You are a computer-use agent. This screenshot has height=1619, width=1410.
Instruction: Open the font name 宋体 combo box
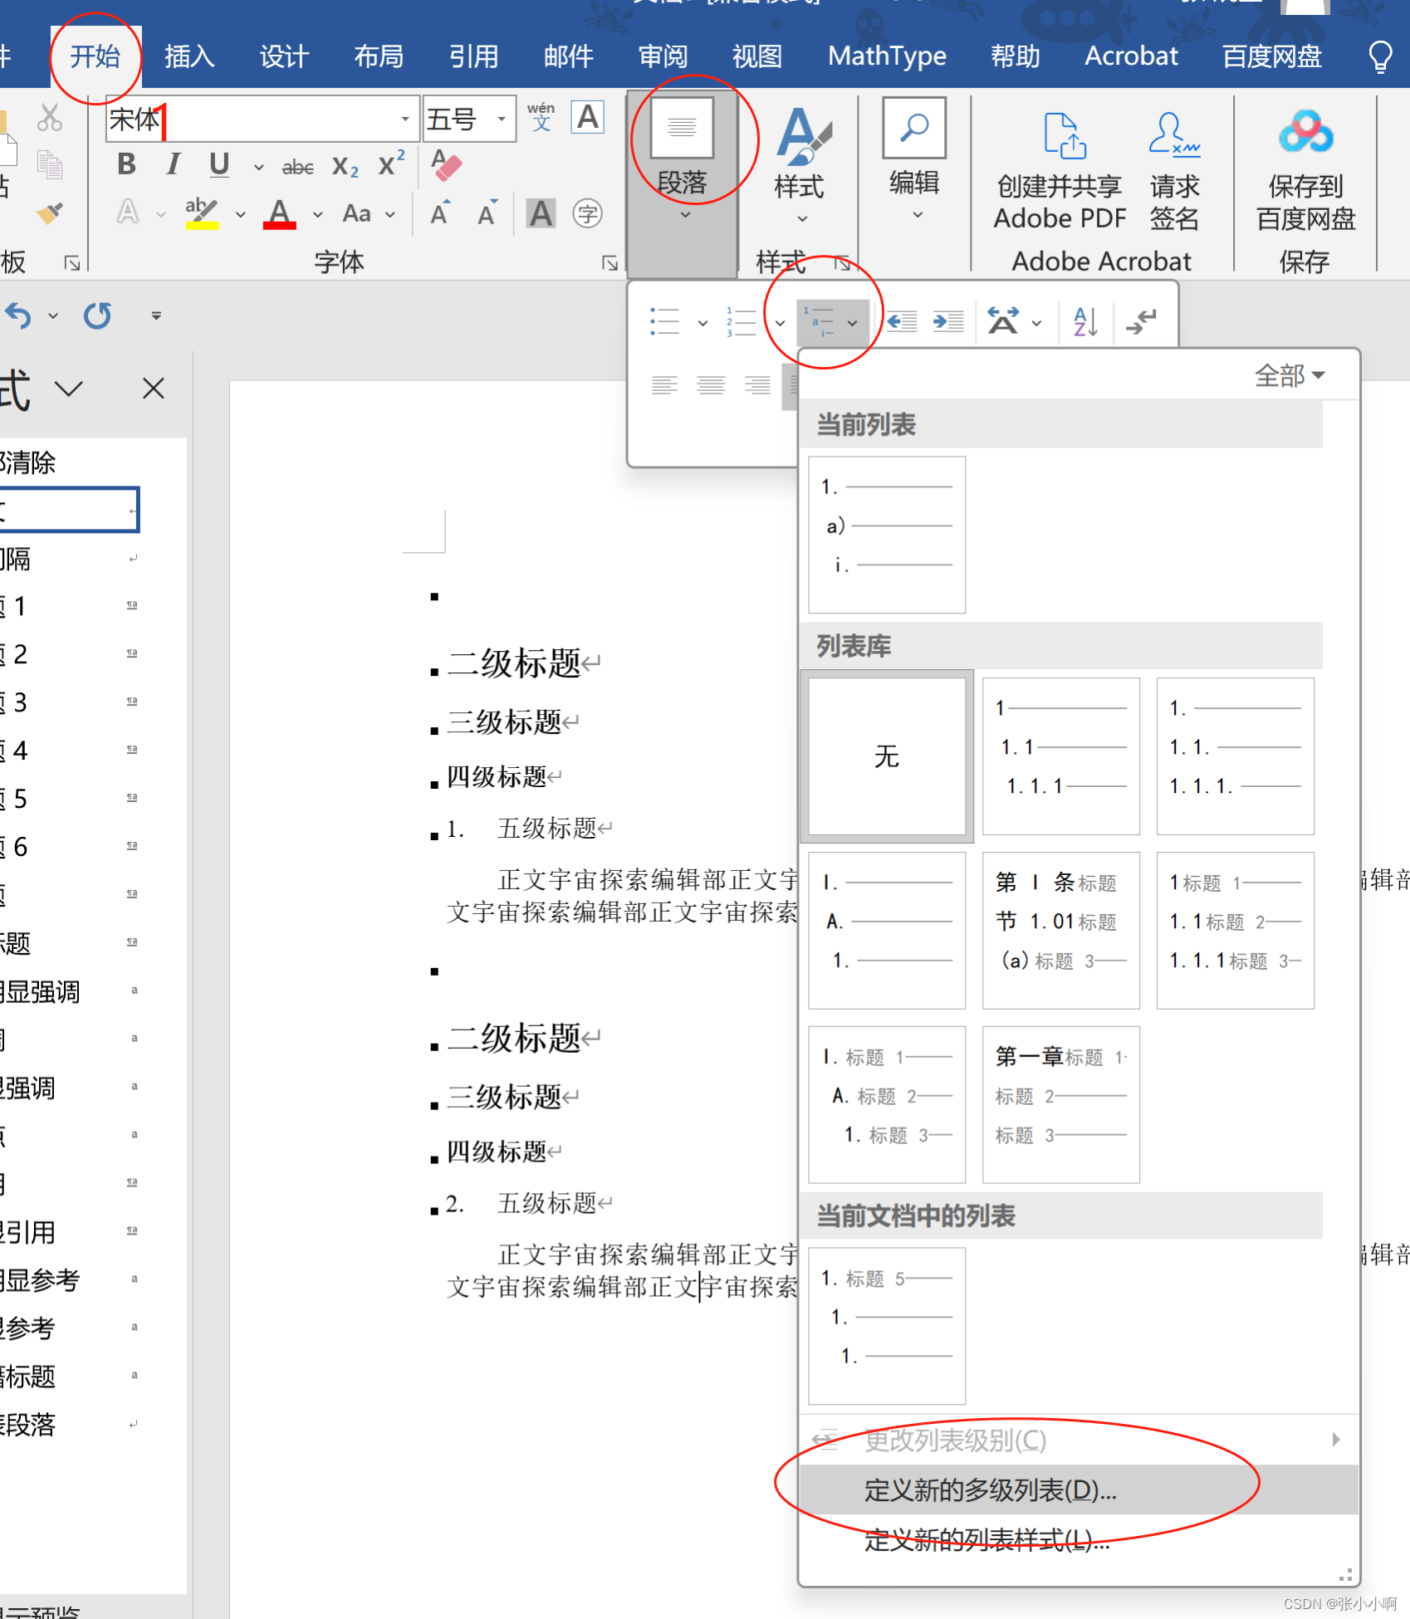tap(261, 119)
